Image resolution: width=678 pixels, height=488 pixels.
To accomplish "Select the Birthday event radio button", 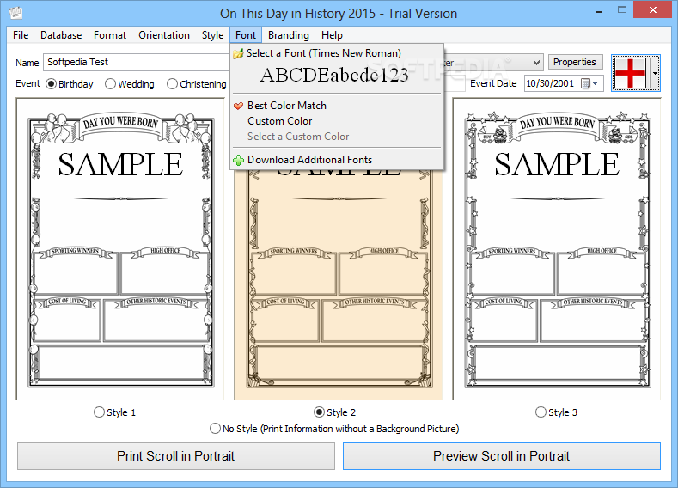I will tap(51, 84).
